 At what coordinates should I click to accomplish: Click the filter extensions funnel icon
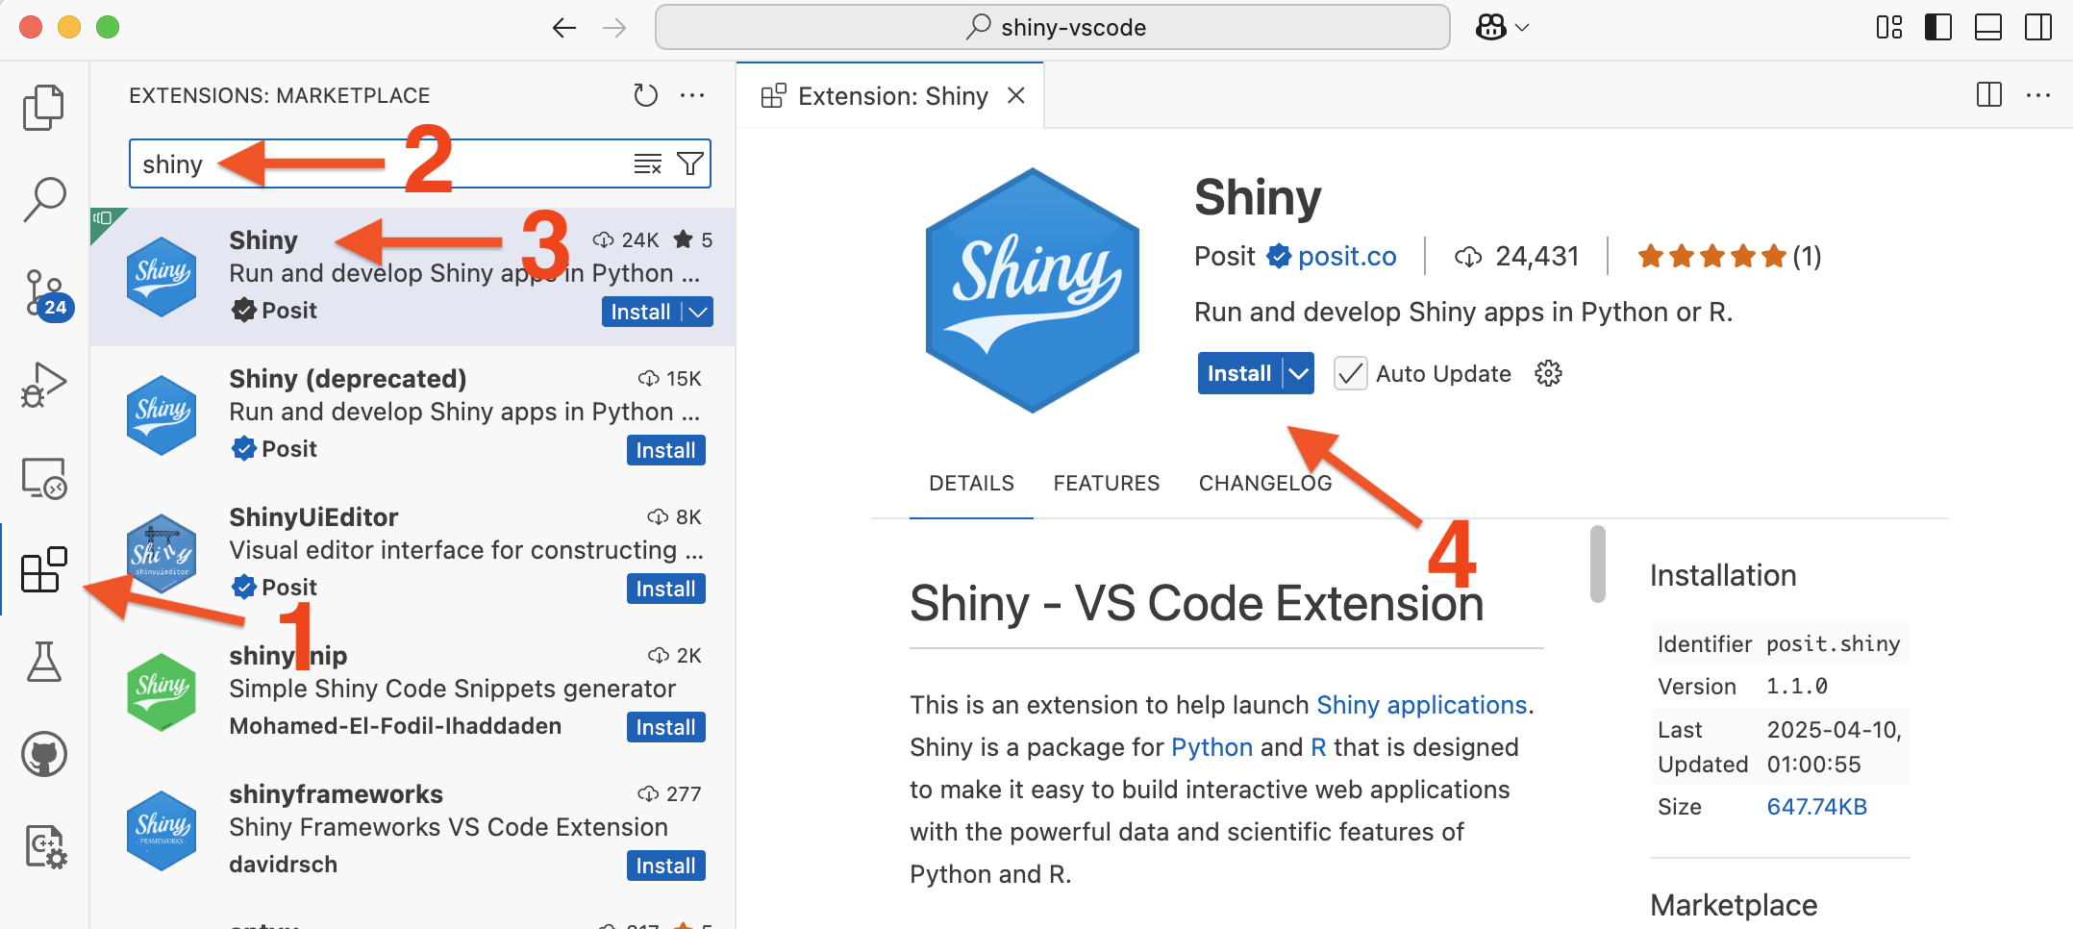689,164
